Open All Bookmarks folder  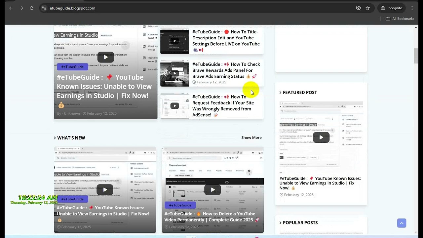pos(400,19)
